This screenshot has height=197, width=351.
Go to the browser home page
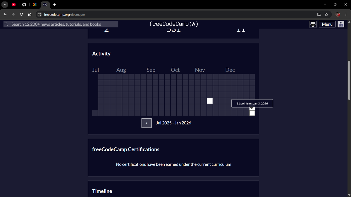[30, 14]
